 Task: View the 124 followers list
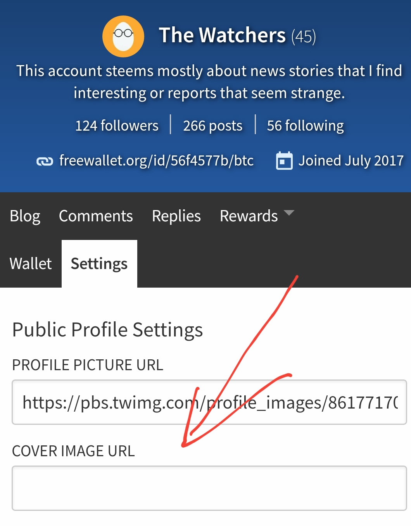[117, 126]
